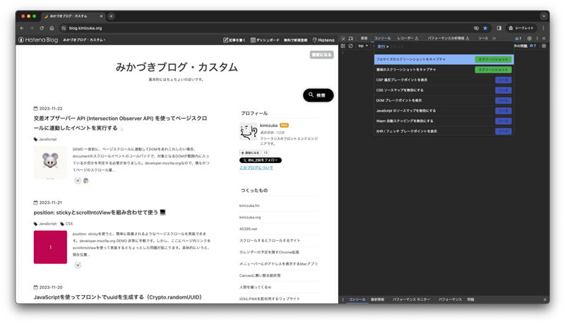Click the Hatena Blog logo
Image resolution: width=565 pixels, height=324 pixels.
(38, 40)
